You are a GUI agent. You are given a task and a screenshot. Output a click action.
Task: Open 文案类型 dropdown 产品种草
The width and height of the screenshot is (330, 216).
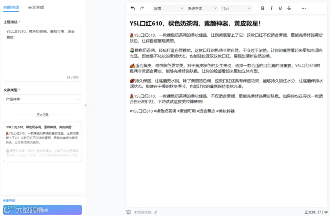tap(43, 99)
